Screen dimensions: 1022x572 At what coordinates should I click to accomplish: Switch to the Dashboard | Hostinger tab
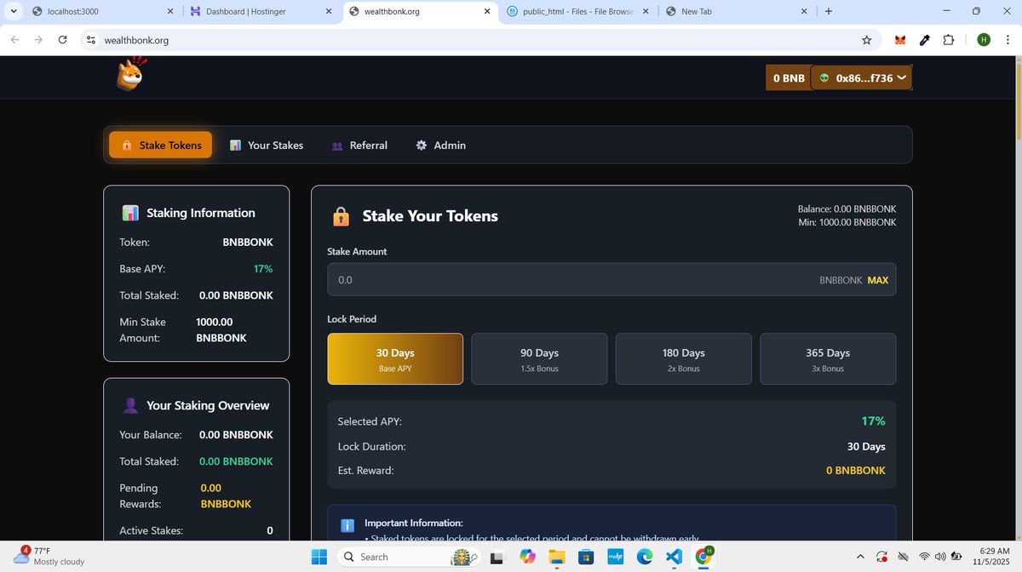point(259,12)
